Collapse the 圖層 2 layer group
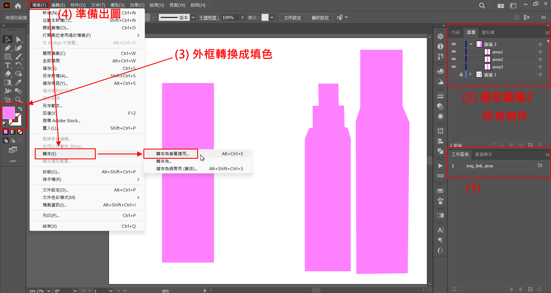This screenshot has width=551, height=293. click(x=471, y=44)
